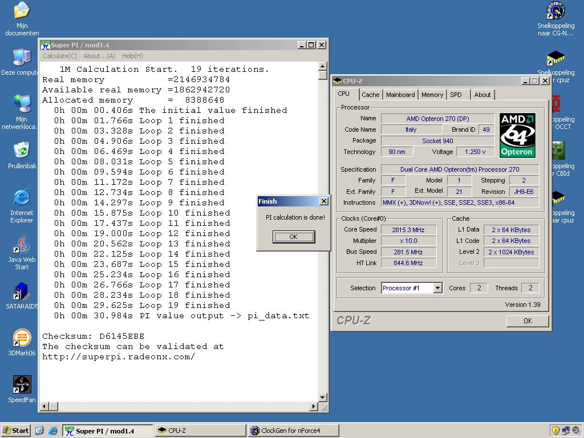Click the HT Link value 844.6 MHz
This screenshot has height=438, width=584.
point(408,263)
